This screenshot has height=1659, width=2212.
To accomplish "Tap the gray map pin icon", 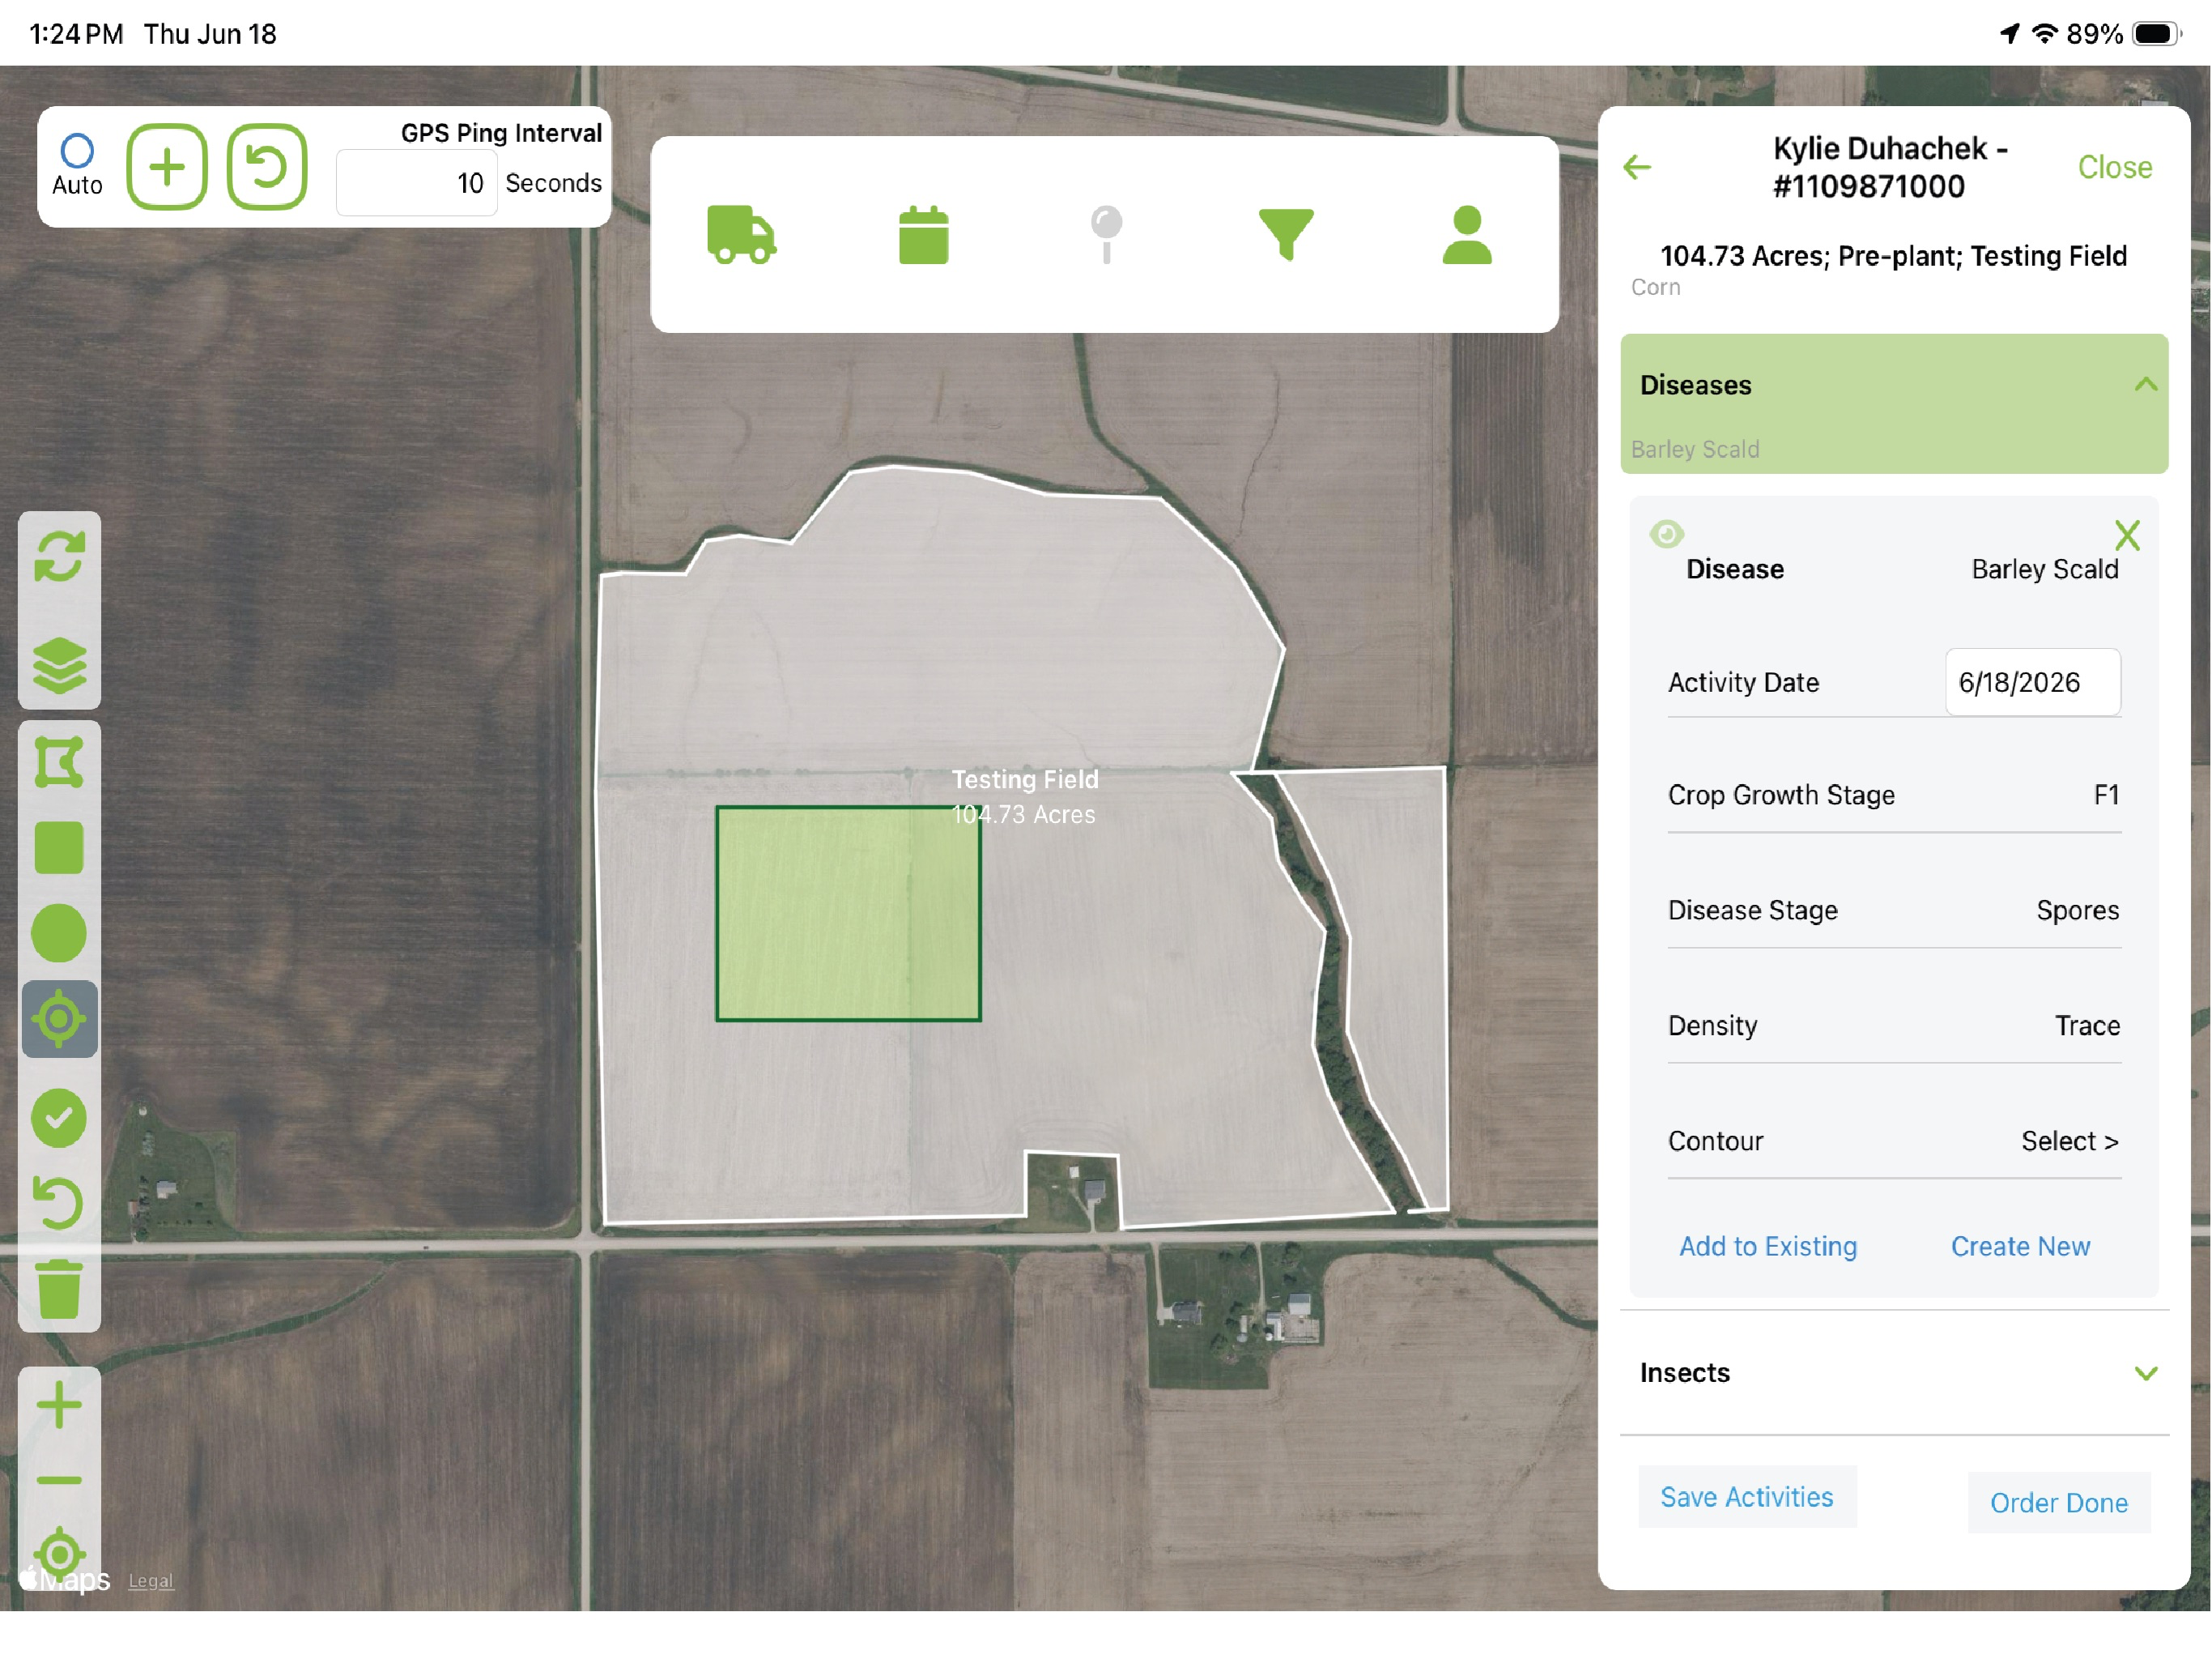I will click(x=1106, y=235).
